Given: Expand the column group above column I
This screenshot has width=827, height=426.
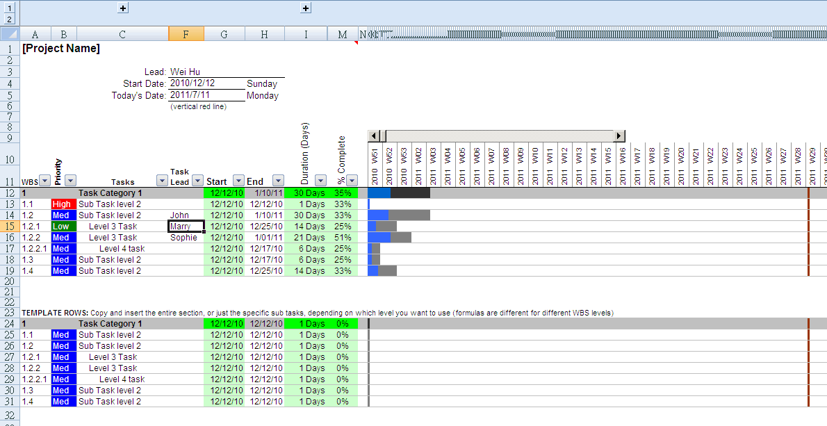Looking at the screenshot, I should (306, 8).
